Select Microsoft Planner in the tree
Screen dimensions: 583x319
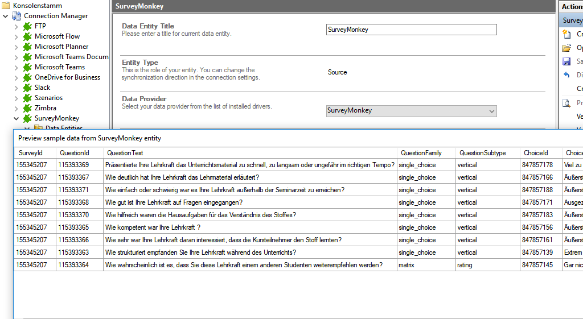click(61, 47)
